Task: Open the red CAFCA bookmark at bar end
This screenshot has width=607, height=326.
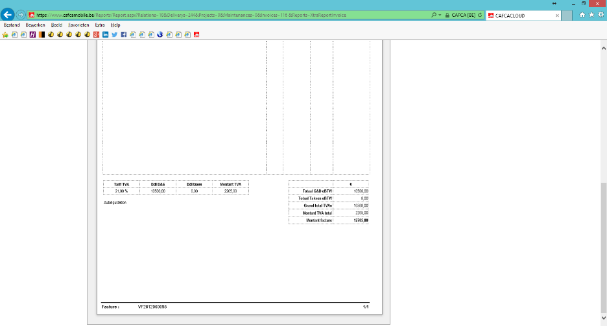Action: coord(196,35)
